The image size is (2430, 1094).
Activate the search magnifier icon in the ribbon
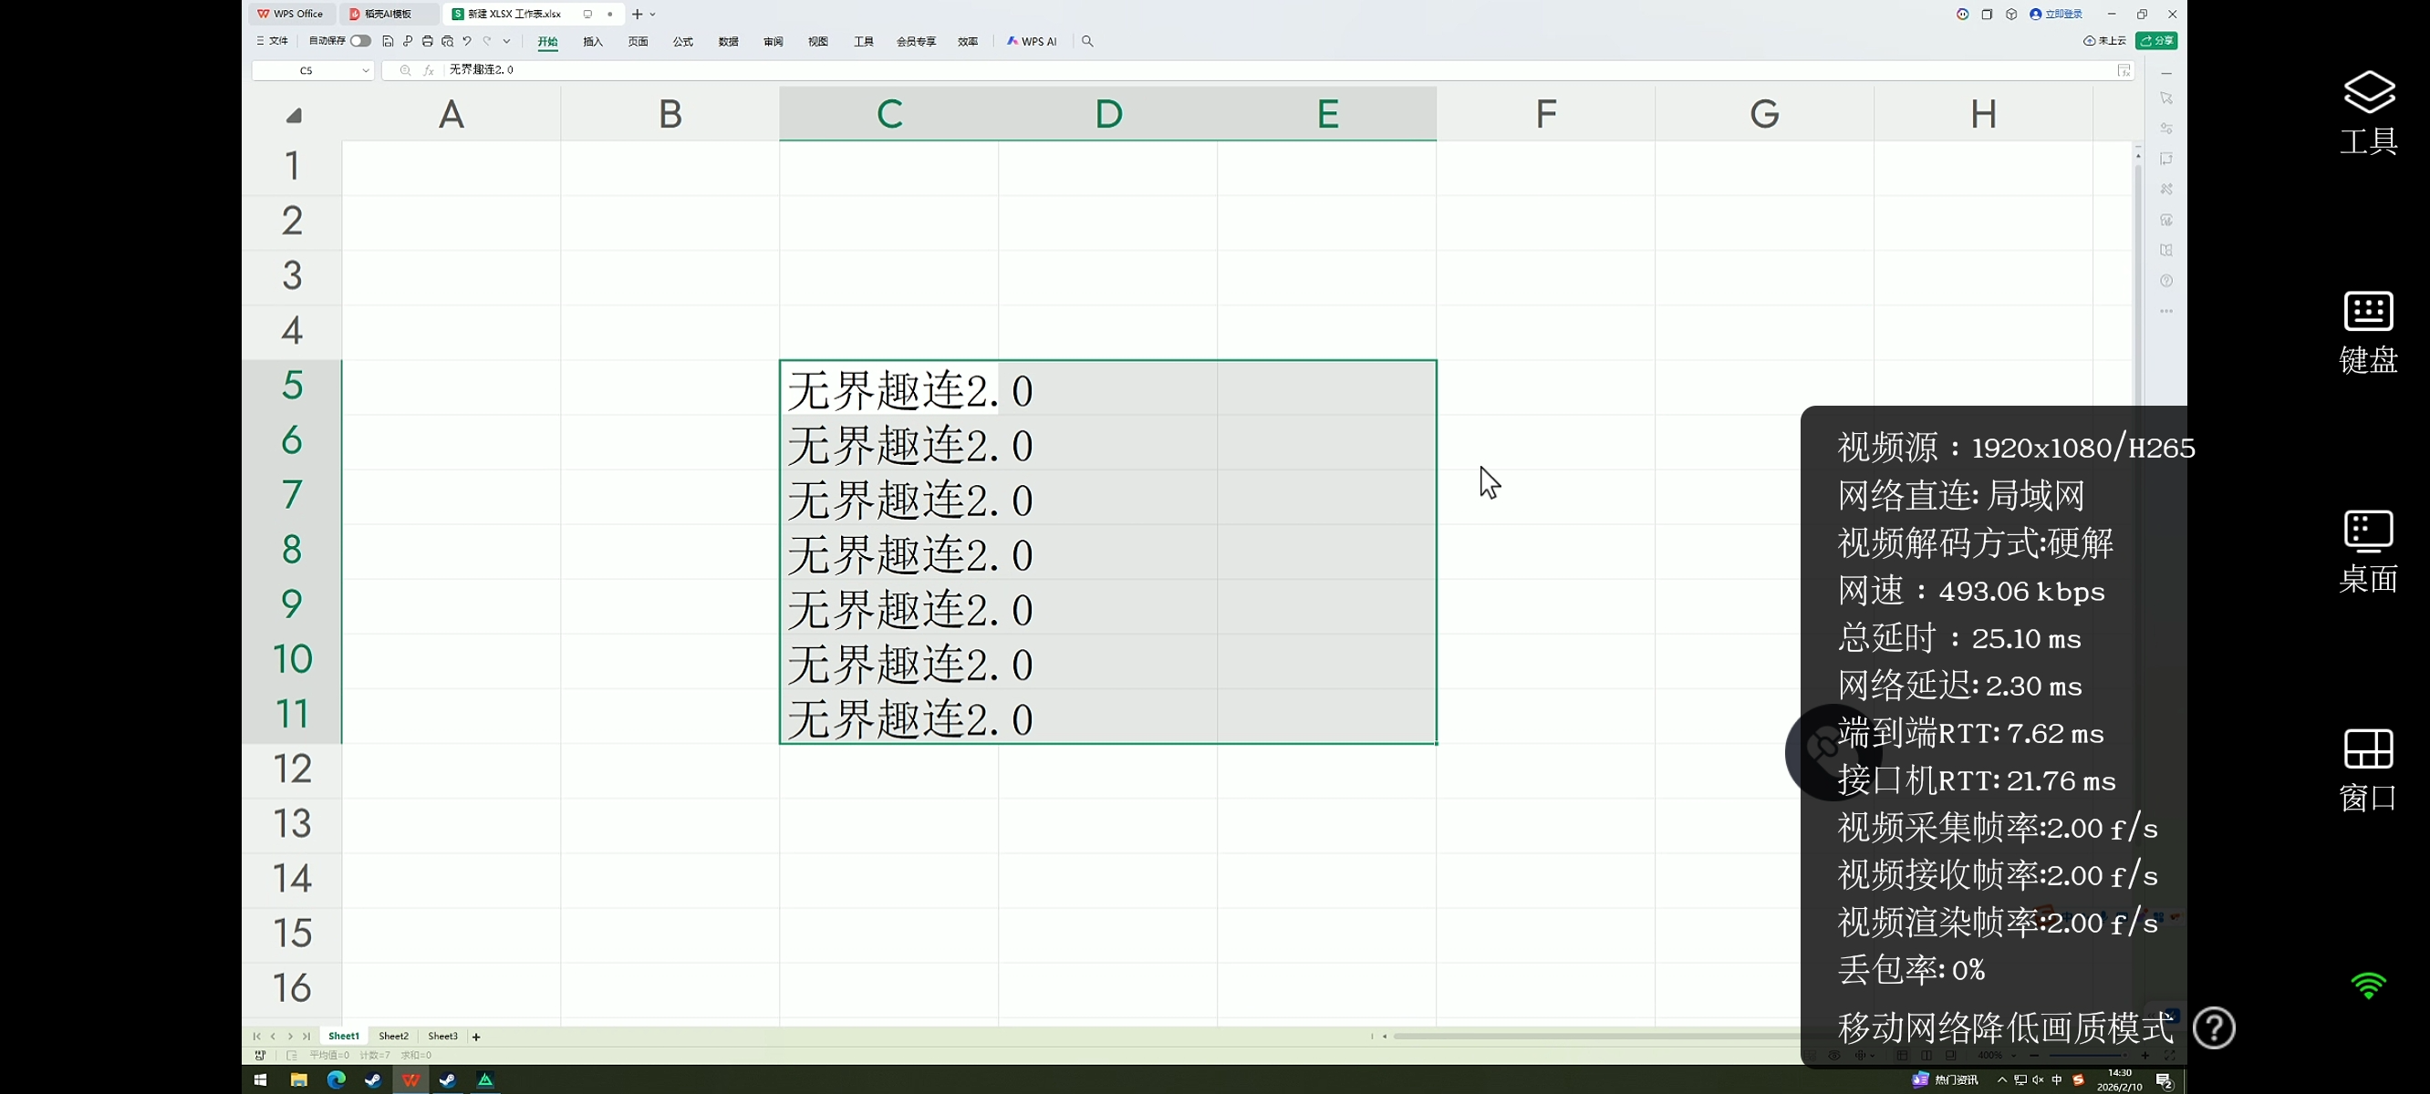[x=1088, y=40]
